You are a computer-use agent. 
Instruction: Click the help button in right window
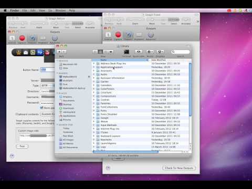[108, 168]
